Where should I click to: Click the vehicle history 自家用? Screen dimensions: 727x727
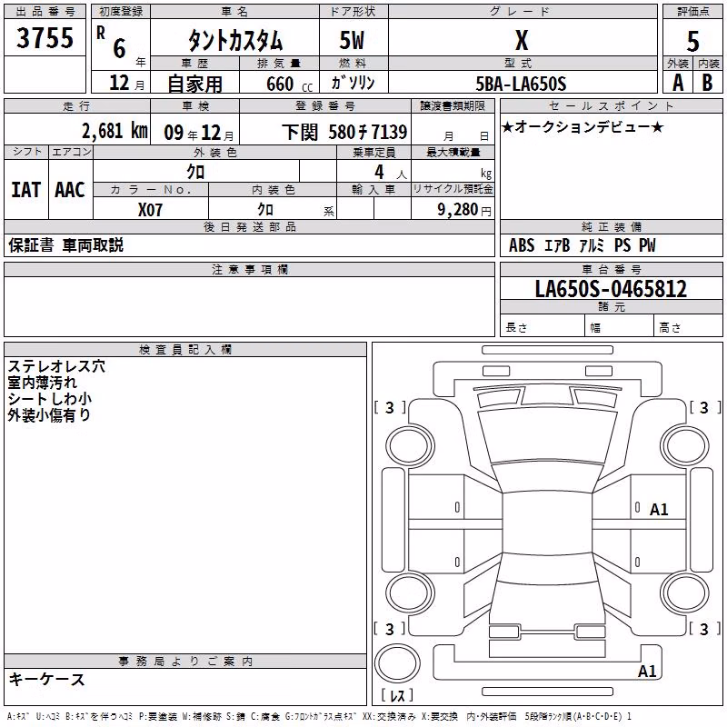194,84
